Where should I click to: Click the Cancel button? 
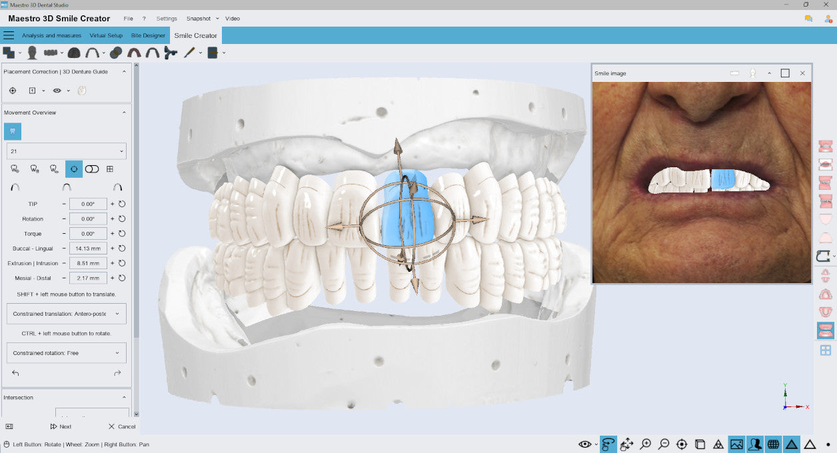click(x=122, y=426)
